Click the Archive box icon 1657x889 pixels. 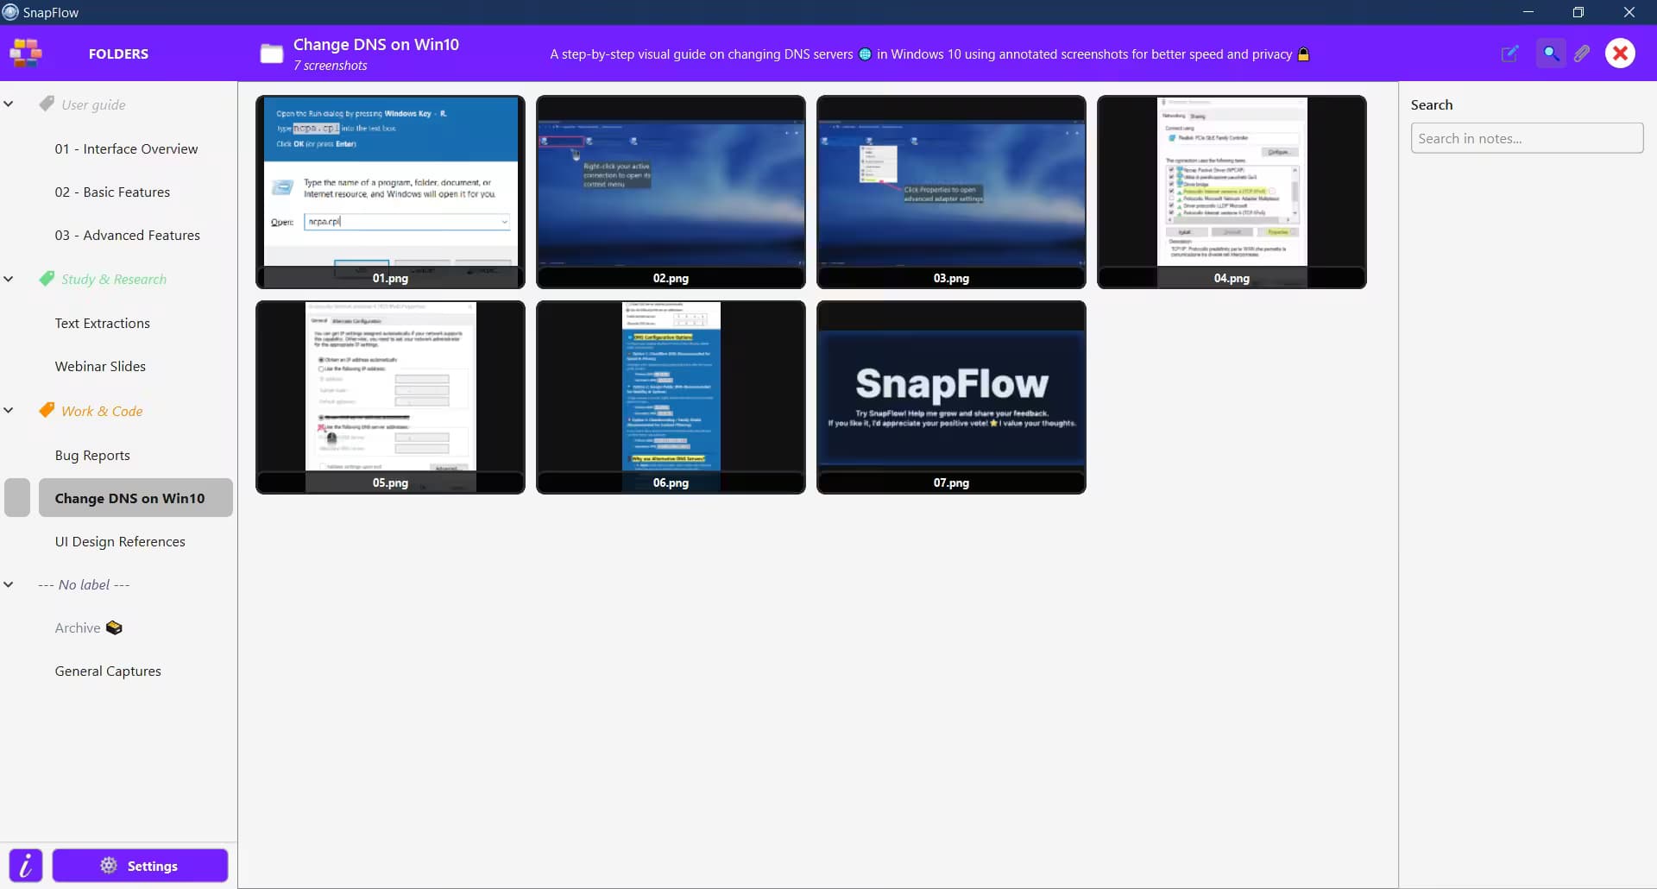[x=114, y=627]
